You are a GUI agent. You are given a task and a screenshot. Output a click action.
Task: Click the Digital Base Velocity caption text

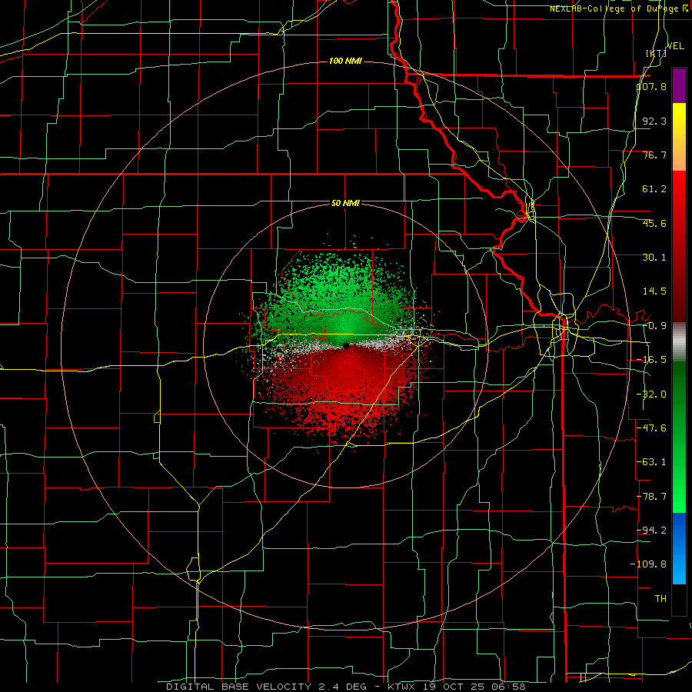click(346, 687)
